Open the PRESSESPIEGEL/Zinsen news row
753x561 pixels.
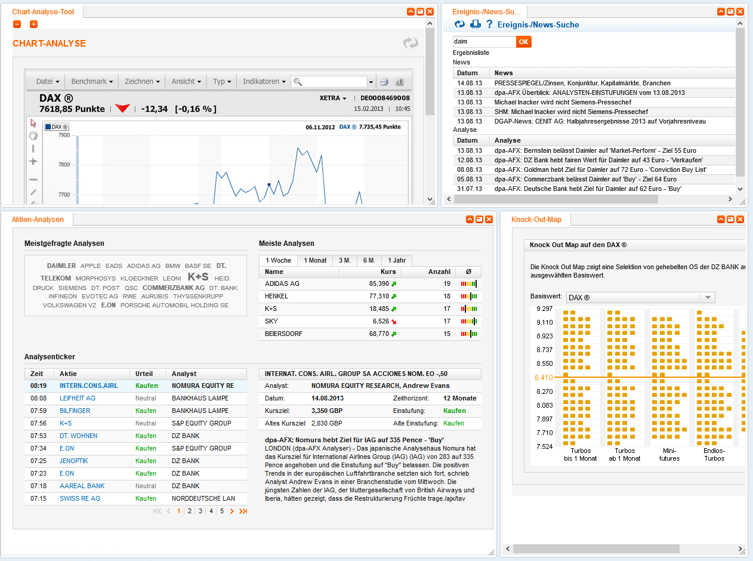click(595, 83)
